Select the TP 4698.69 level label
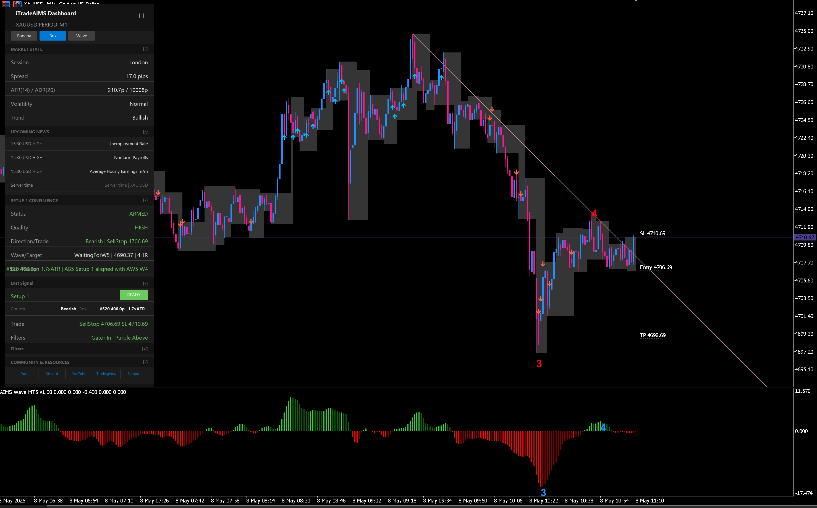The height and width of the screenshot is (508, 817). [x=653, y=335]
